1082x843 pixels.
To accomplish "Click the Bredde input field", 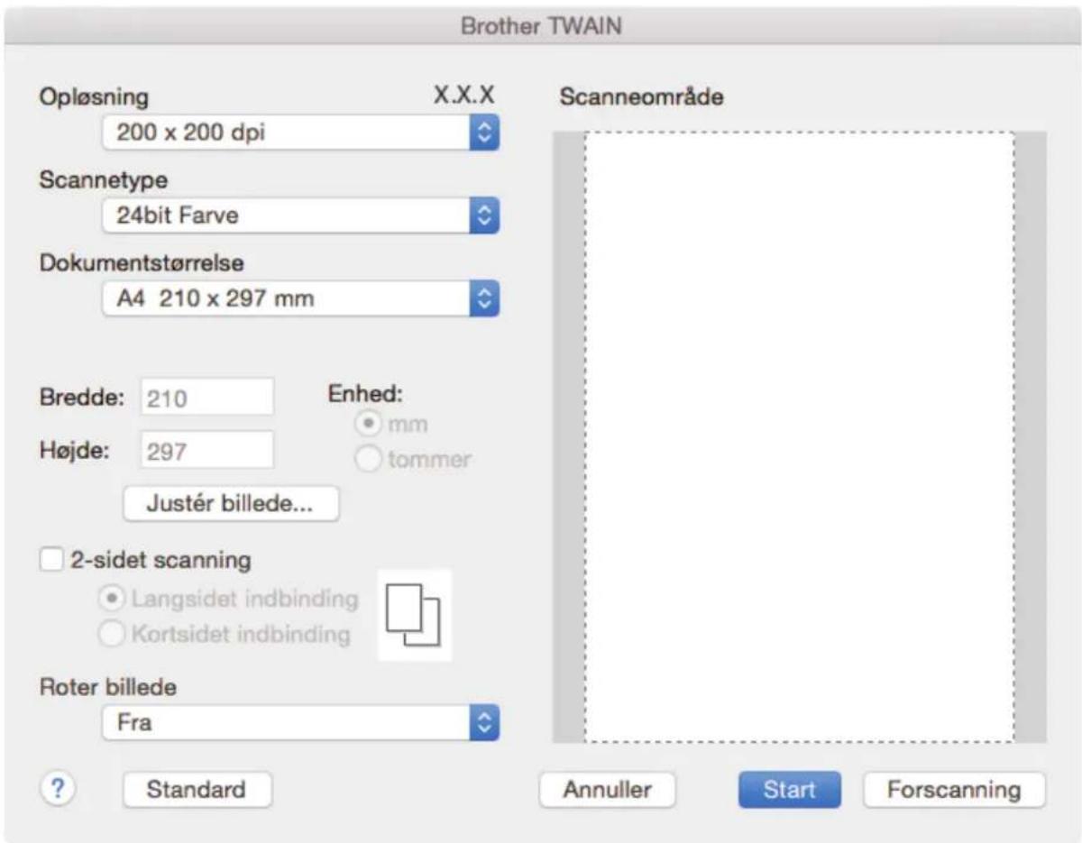I will coord(206,399).
